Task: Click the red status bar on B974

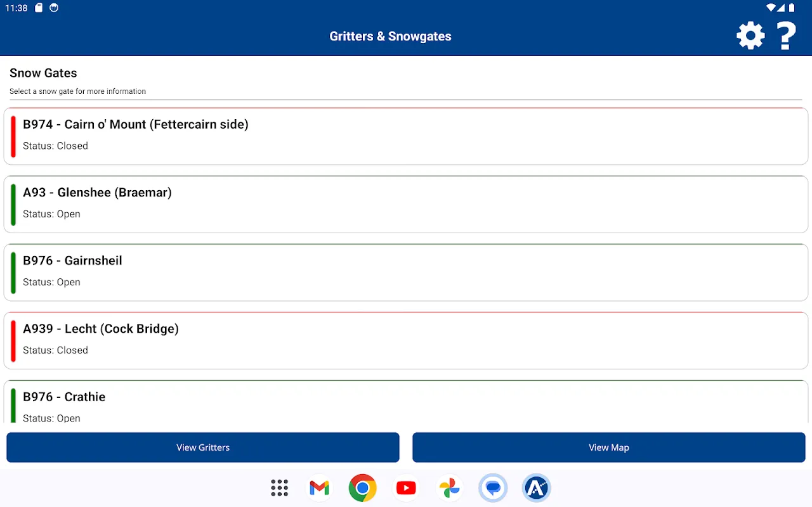Action: (x=13, y=136)
